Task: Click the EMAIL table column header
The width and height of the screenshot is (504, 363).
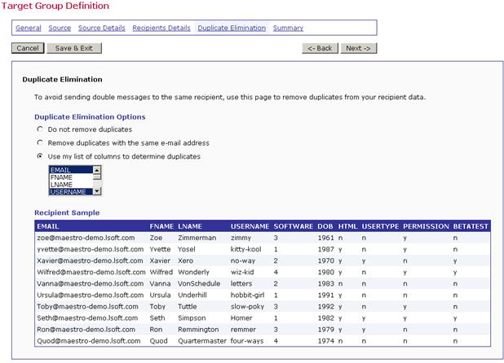Action: point(48,226)
